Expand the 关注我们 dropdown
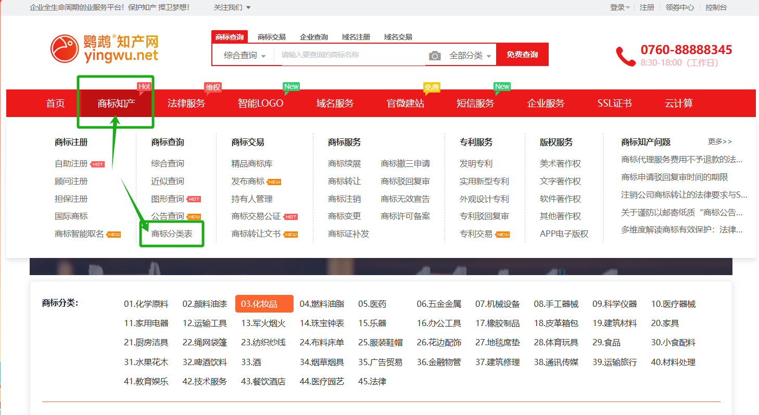 (x=232, y=7)
